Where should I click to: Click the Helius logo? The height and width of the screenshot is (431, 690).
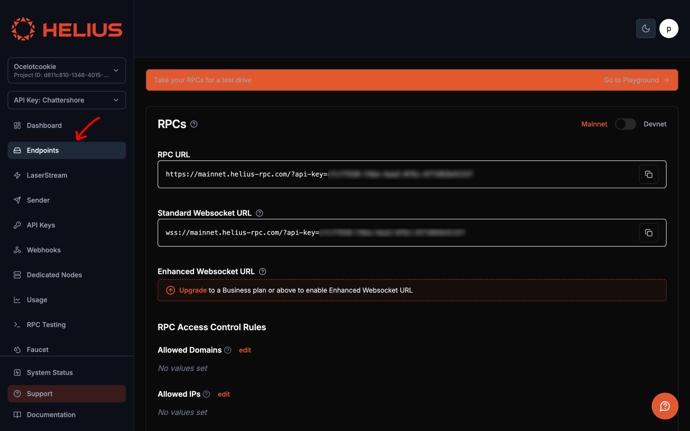[x=66, y=28]
